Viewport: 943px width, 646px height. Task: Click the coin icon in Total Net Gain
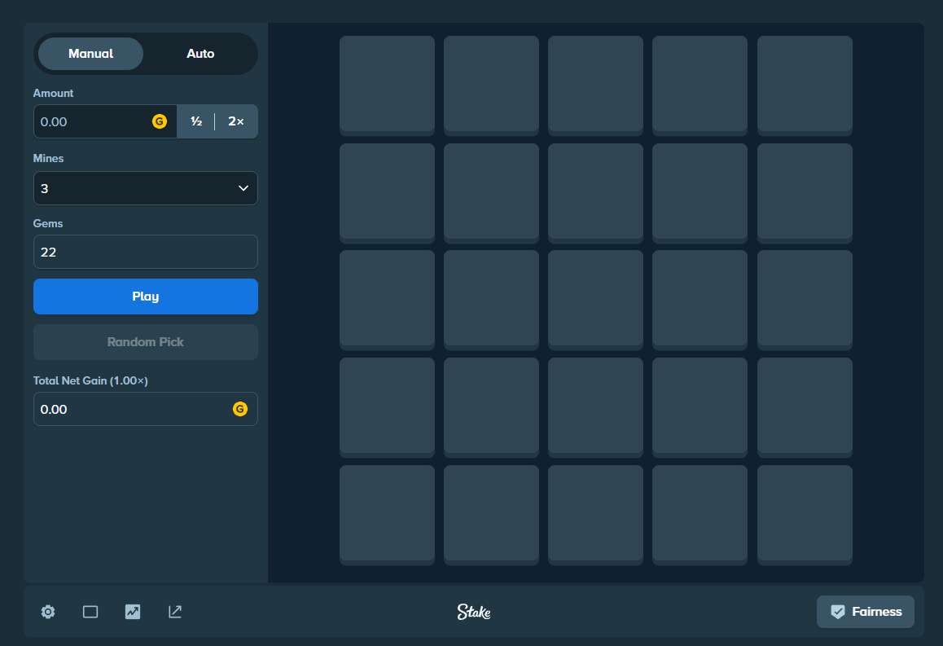[240, 409]
